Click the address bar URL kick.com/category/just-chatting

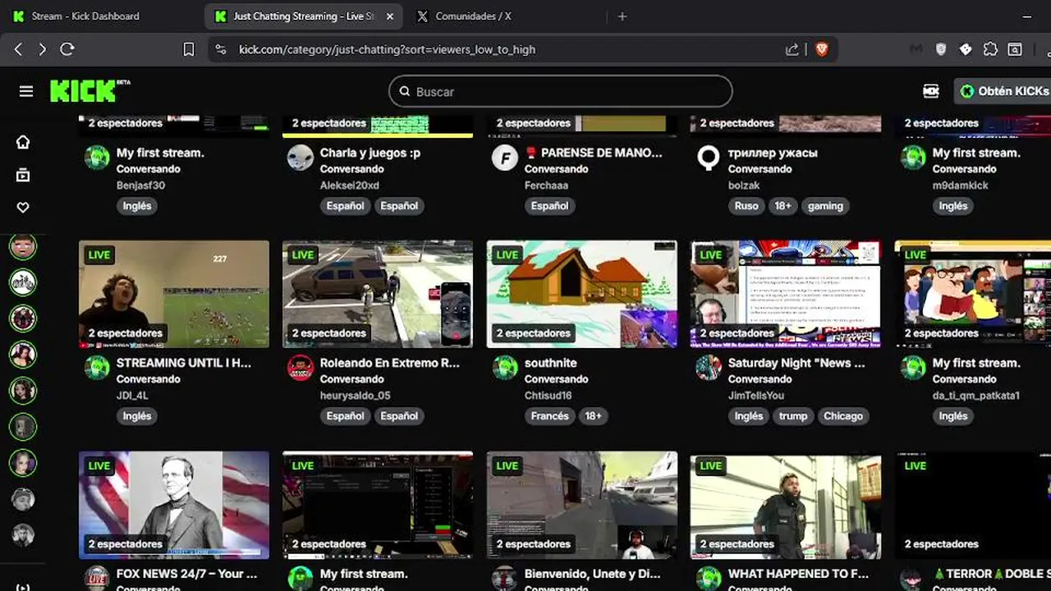click(x=387, y=49)
